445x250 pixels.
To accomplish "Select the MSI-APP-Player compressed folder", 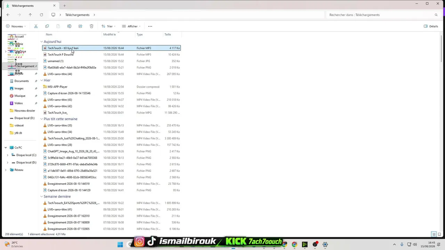I will click(x=111, y=87).
